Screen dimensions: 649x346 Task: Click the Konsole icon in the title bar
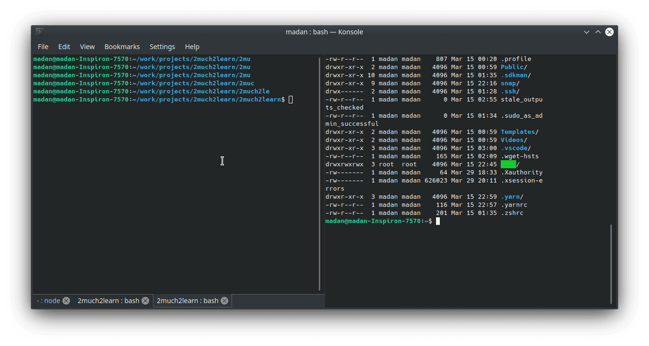pos(39,32)
